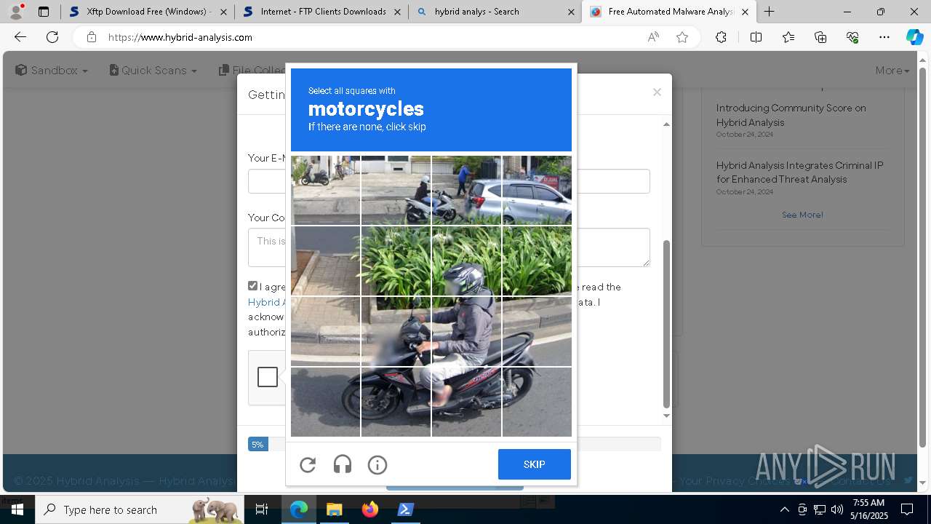931x524 pixels.
Task: Open Read aloud icon
Action: click(x=653, y=37)
